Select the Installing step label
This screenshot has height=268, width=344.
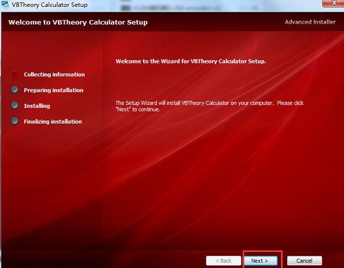tap(37, 106)
